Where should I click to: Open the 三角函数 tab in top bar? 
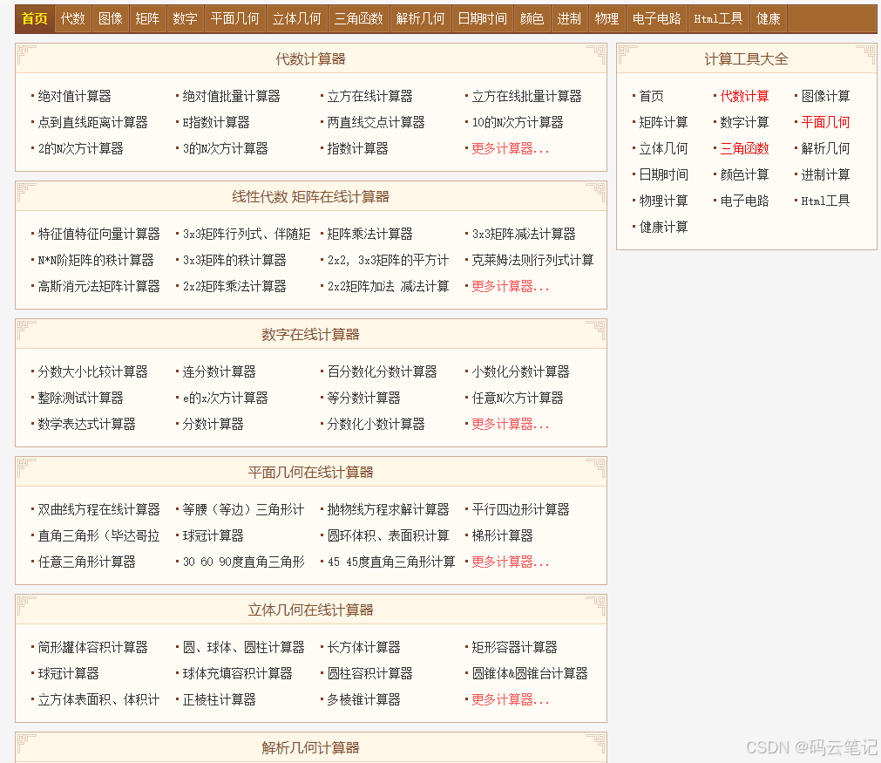tap(358, 18)
